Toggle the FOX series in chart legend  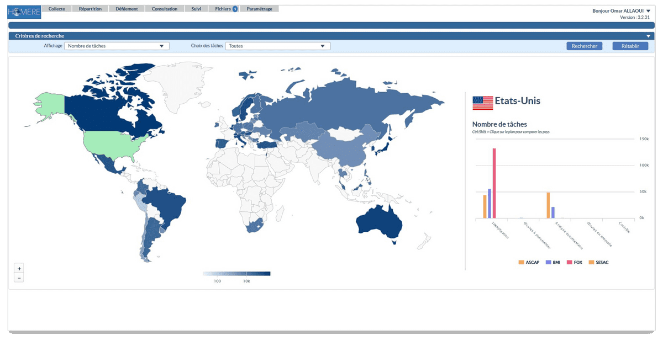[573, 262]
